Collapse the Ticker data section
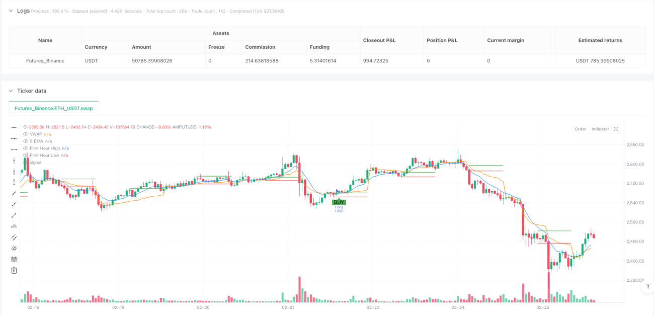This screenshot has height=316, width=654. 12,91
